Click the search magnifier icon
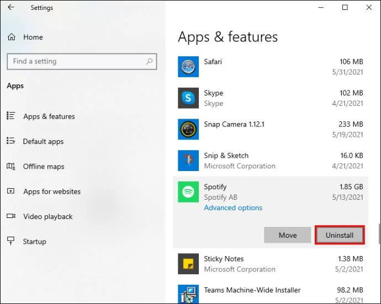381x304 pixels. tap(149, 61)
